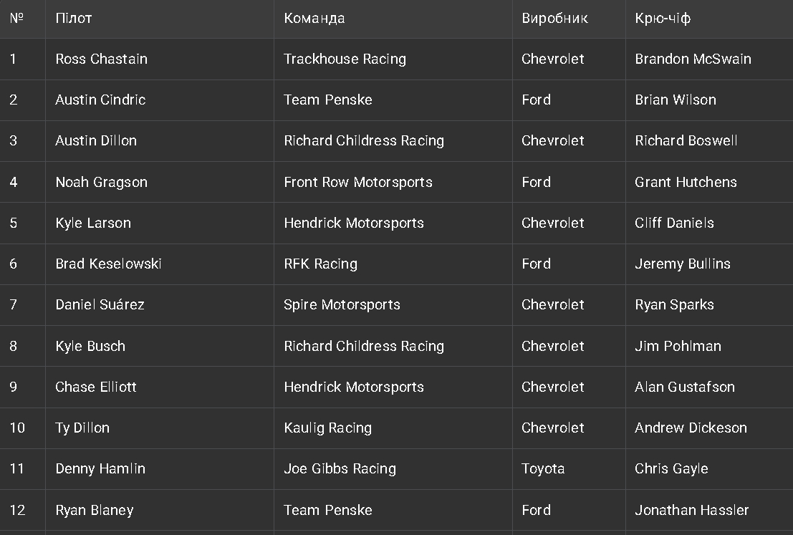Click the Toyota manufacturer cell
This screenshot has height=535, width=793.
coord(543,468)
